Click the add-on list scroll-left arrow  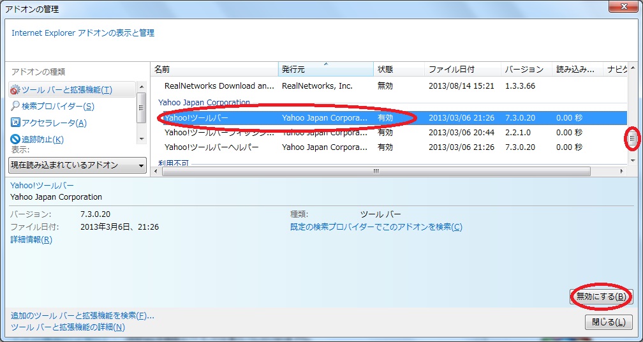point(156,172)
